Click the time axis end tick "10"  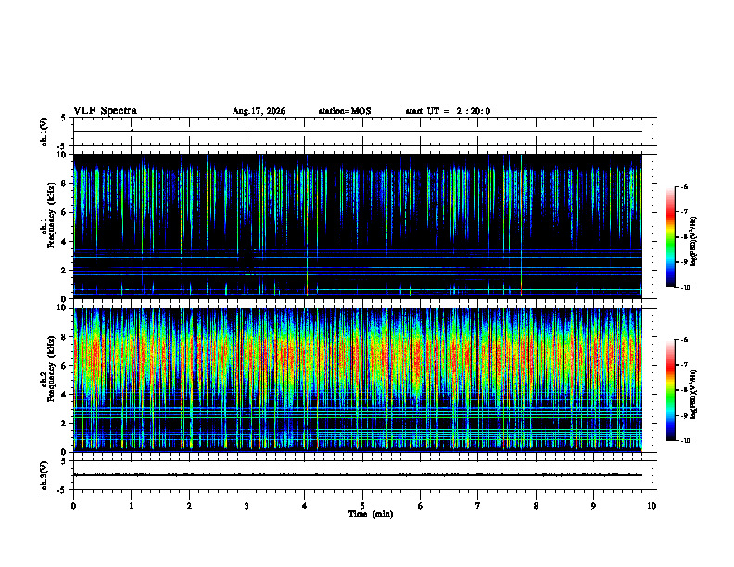pyautogui.click(x=652, y=506)
